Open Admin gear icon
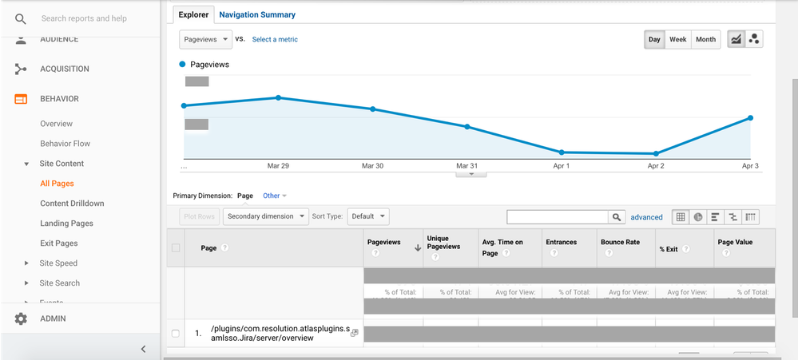The width and height of the screenshot is (798, 360). 20,318
